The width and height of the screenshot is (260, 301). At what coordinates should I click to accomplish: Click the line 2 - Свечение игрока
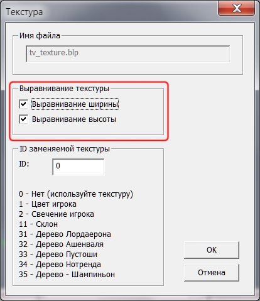pos(57,214)
